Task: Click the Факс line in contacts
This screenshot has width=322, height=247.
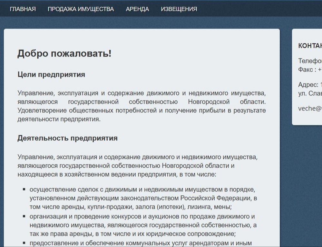Action: coord(310,69)
